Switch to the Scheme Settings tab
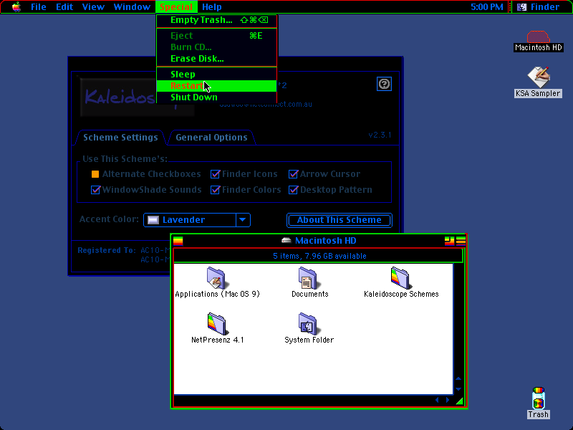573x430 pixels. click(x=120, y=138)
